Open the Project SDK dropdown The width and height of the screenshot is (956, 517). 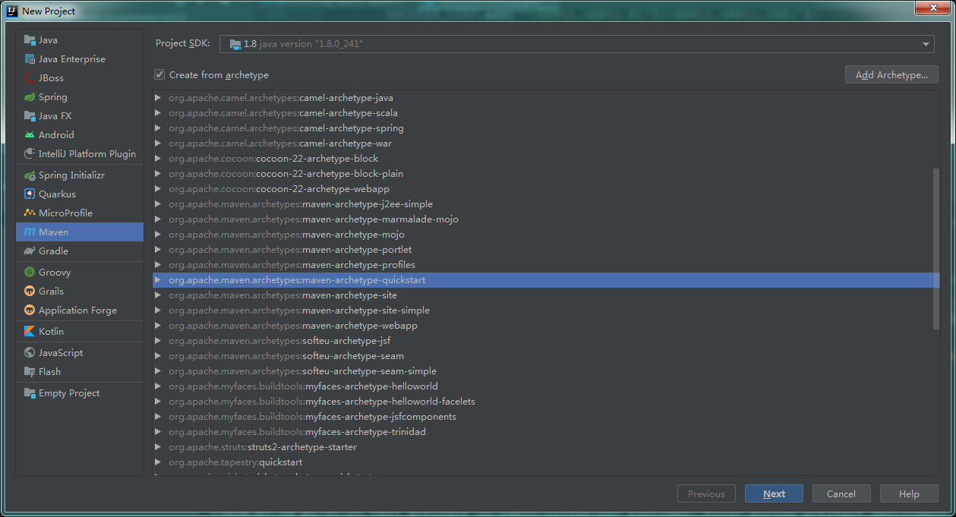577,44
